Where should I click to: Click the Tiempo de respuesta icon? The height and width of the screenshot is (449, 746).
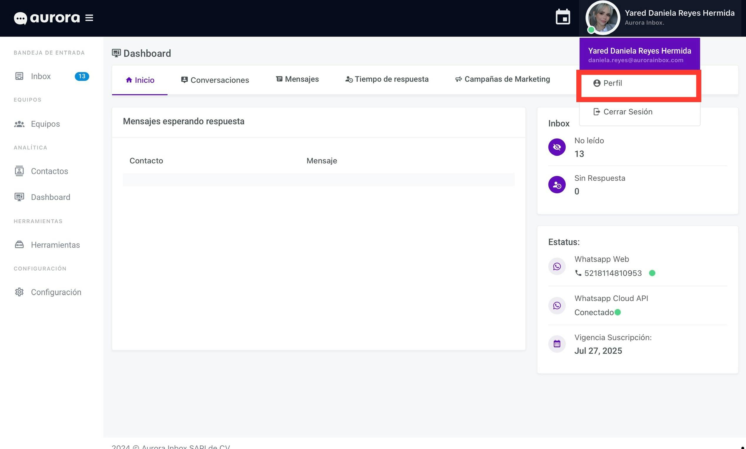(x=349, y=79)
